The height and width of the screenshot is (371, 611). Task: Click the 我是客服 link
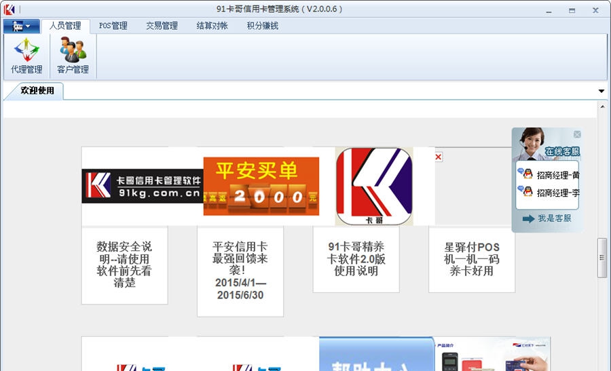[555, 218]
